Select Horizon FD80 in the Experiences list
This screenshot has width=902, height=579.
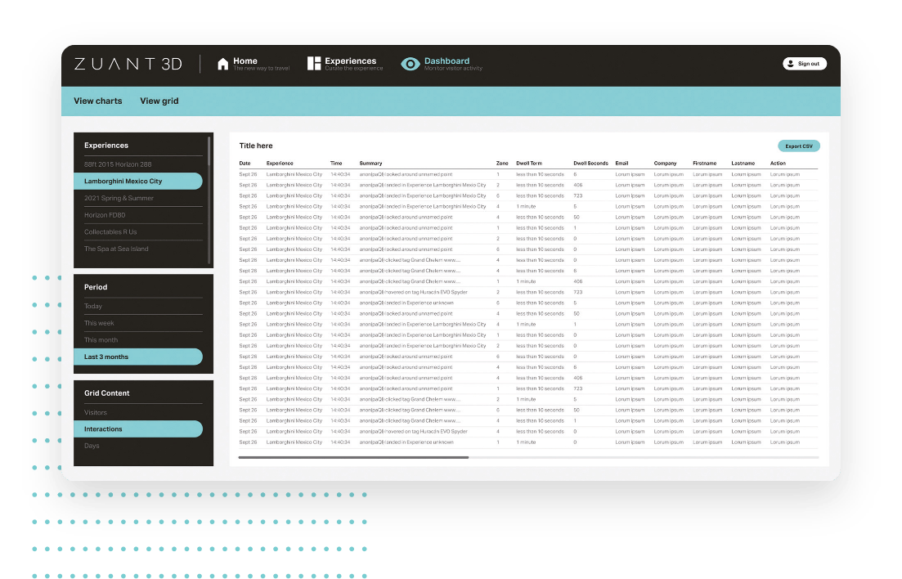click(x=105, y=215)
